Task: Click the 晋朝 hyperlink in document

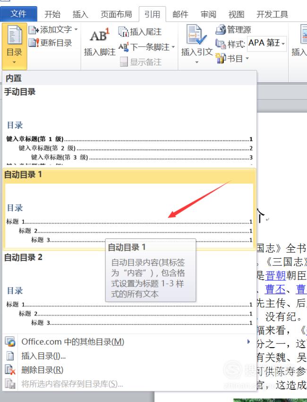Action: (275, 276)
